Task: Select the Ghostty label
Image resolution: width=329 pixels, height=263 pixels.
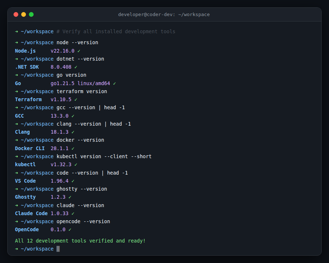Action: tap(25, 197)
